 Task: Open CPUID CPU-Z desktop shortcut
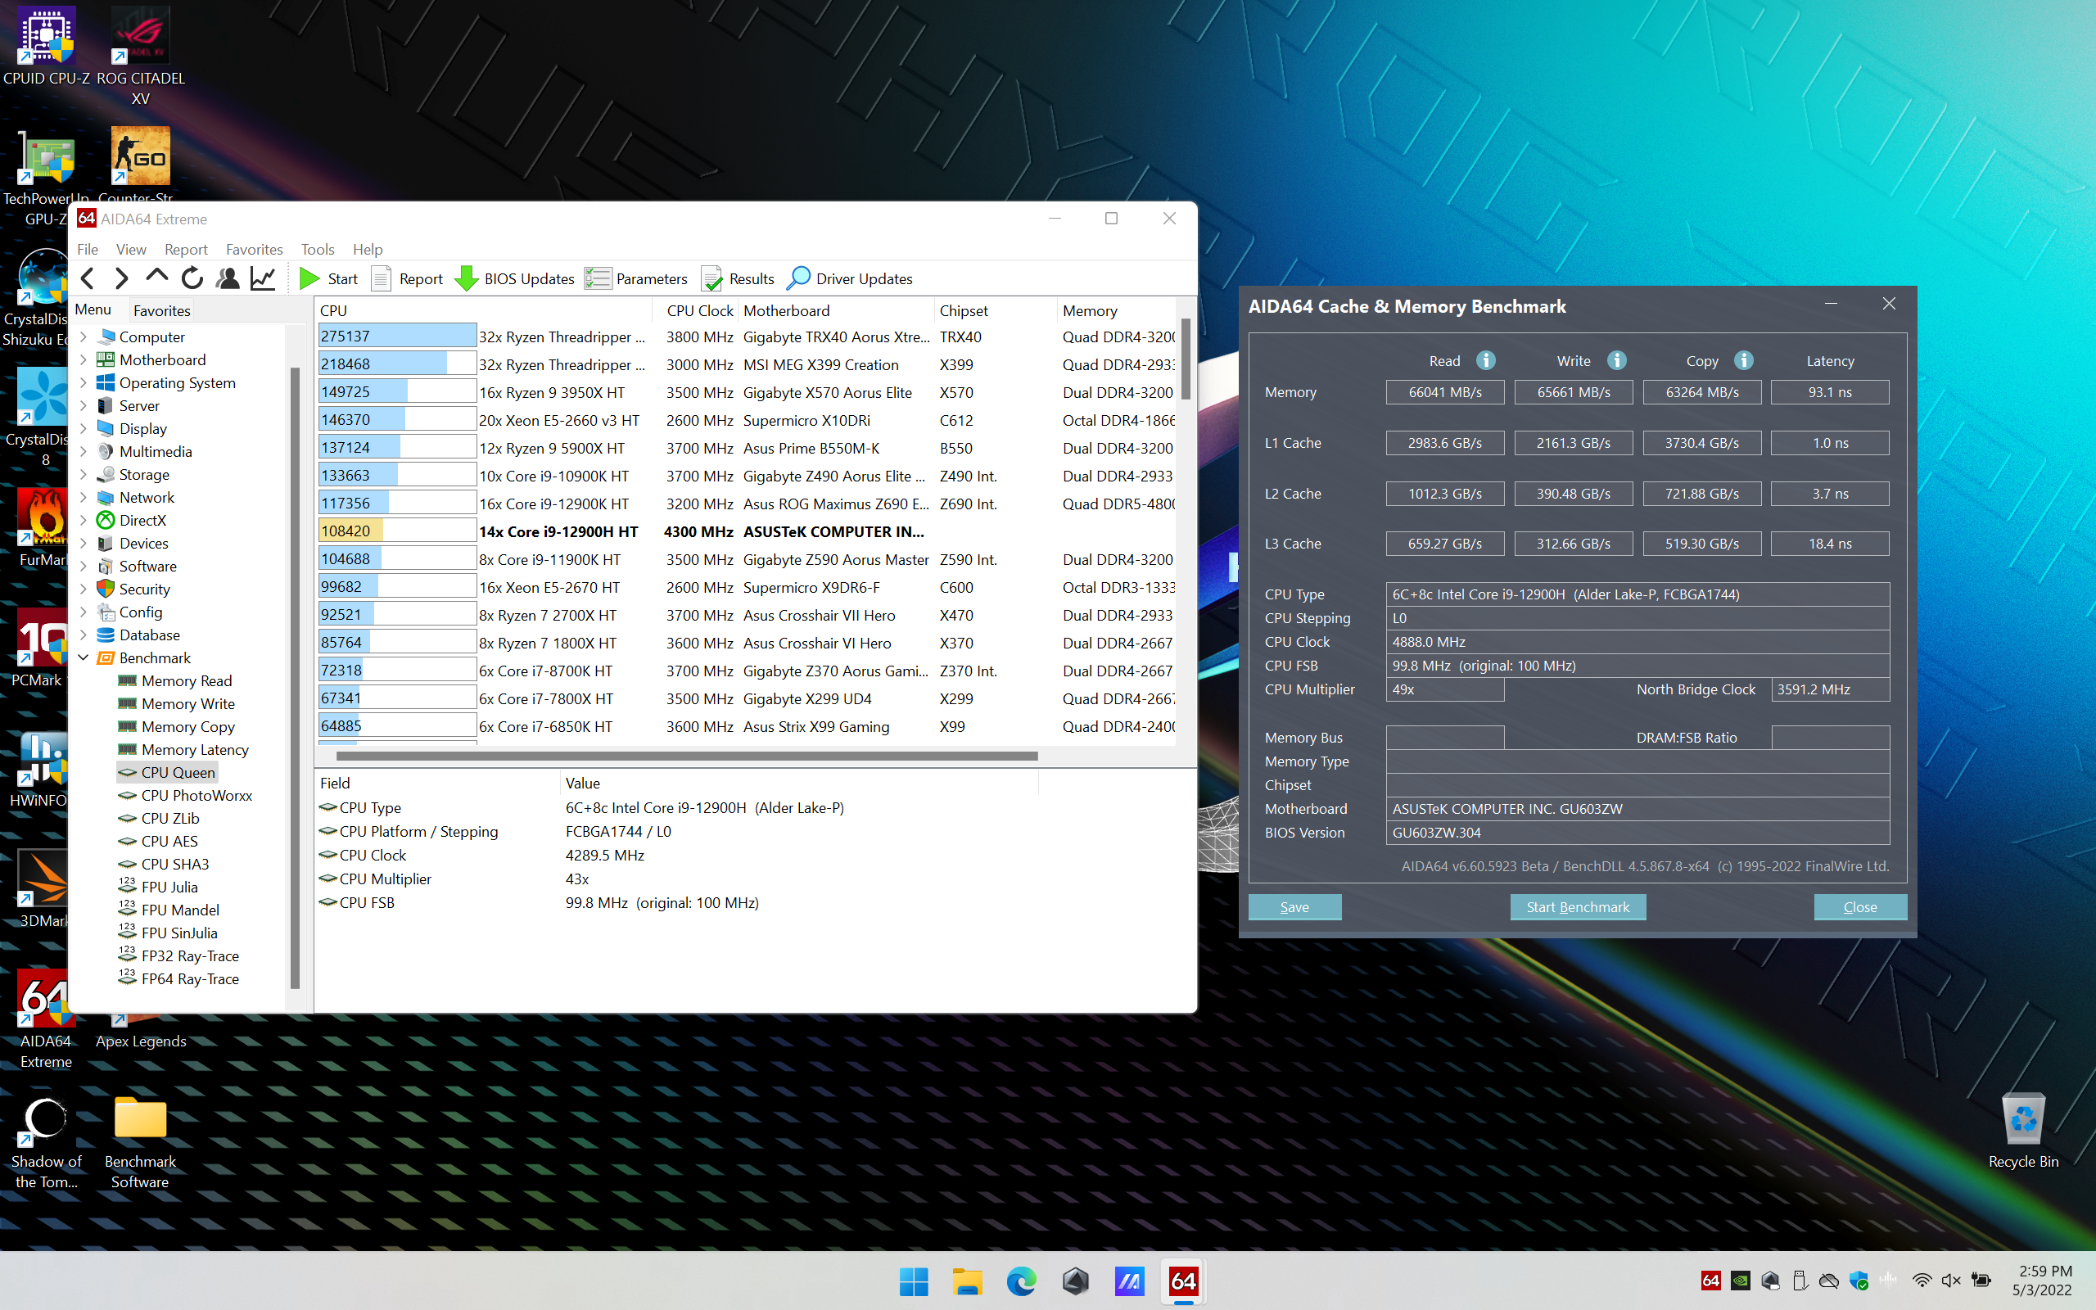coord(46,46)
